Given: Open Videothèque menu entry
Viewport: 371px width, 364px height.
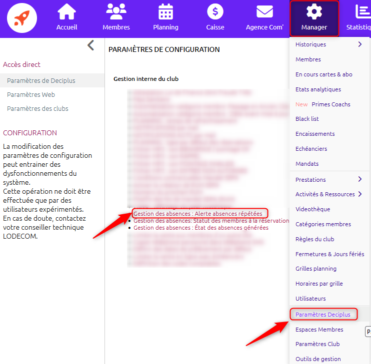Looking at the screenshot, I should tap(312, 209).
